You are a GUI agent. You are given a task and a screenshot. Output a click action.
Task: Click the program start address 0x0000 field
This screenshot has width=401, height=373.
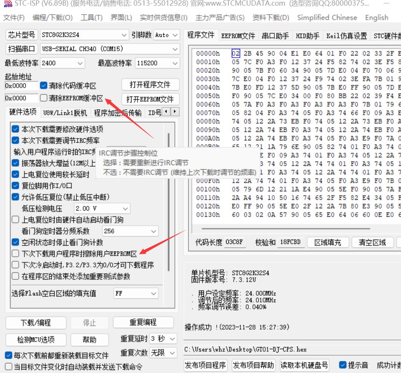point(21,86)
